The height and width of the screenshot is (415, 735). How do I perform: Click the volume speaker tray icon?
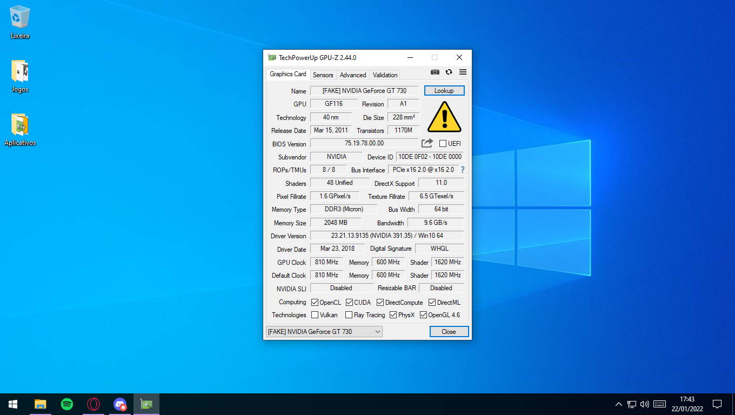tap(645, 404)
